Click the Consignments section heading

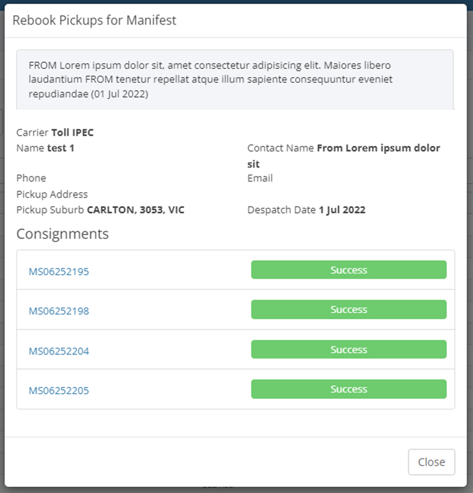[x=62, y=233]
